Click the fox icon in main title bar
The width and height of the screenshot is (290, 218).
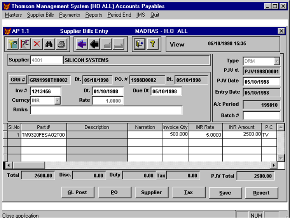coord(7,6)
